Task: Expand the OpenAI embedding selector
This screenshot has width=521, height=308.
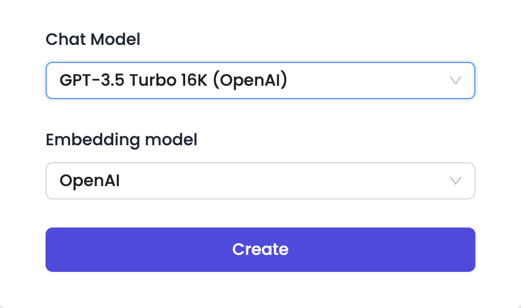Action: (x=260, y=181)
